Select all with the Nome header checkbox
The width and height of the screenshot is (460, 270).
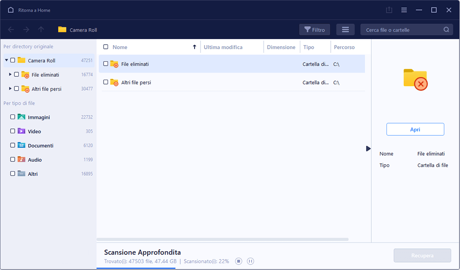tap(106, 46)
